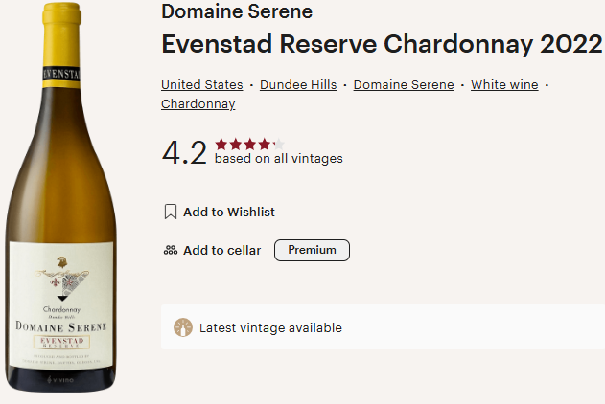Open the Dundee Hills region link
This screenshot has width=605, height=404.
tap(298, 85)
